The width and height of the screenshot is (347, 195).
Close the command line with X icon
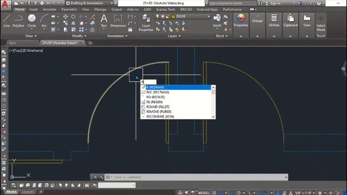point(95,177)
